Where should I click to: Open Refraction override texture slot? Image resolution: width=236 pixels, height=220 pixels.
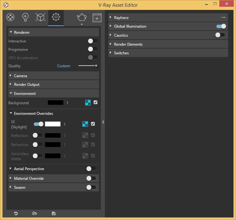click(85, 144)
